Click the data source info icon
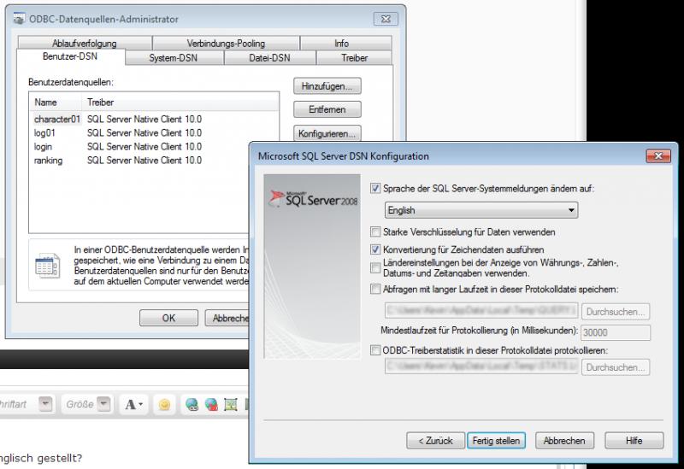This screenshot has width=684, height=469. click(x=47, y=267)
